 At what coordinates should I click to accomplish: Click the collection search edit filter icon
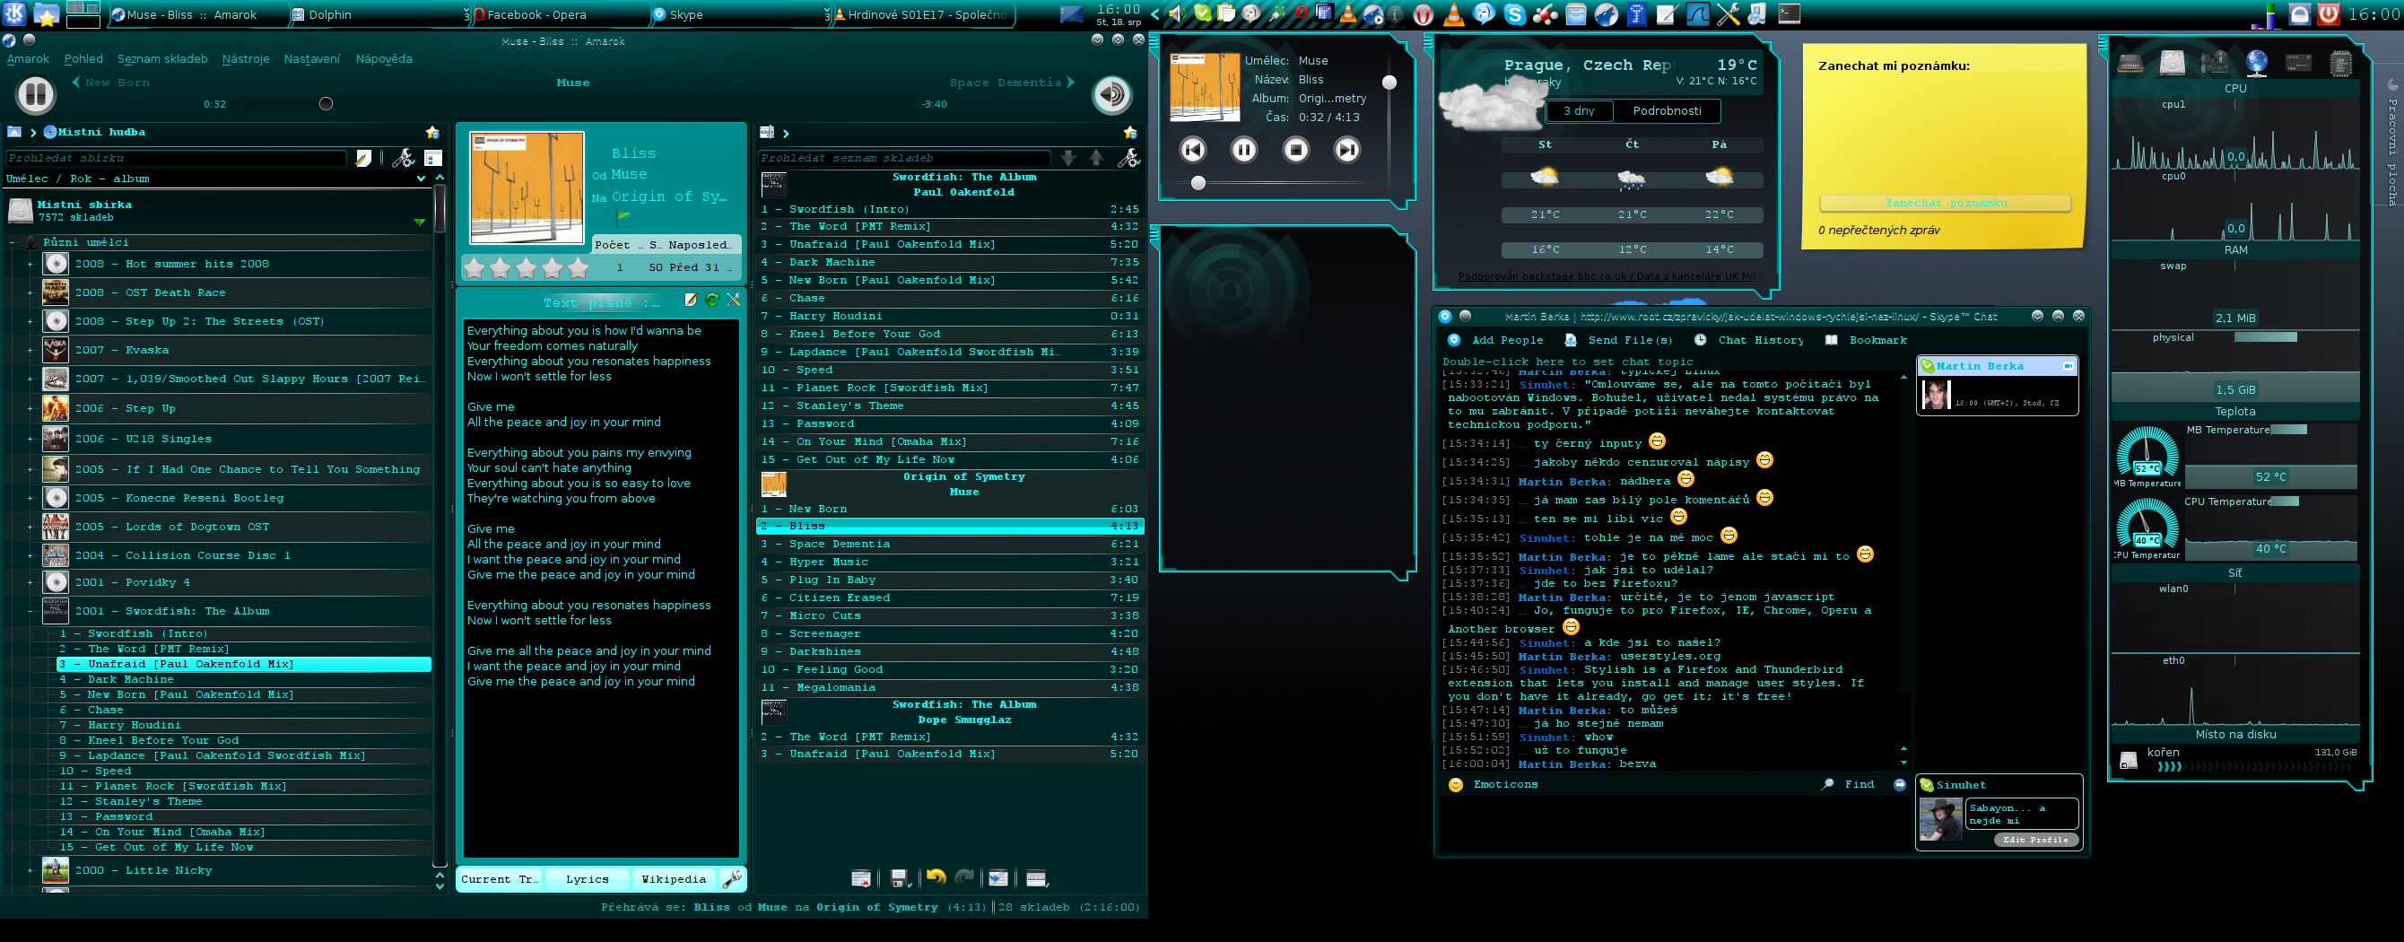[x=364, y=158]
